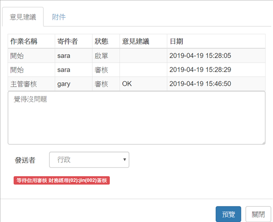Click the 預覽 button
The width and height of the screenshot is (273, 222).
pyautogui.click(x=228, y=214)
